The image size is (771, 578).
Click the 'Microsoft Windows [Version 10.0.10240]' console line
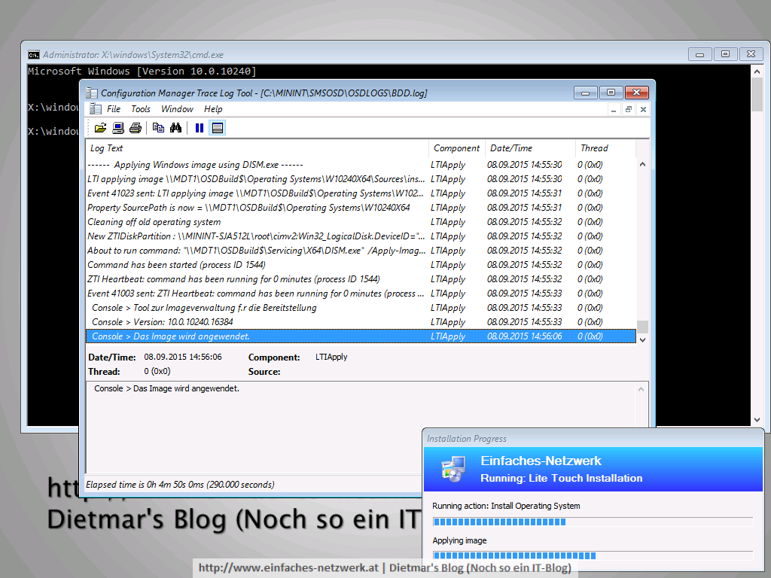click(142, 71)
